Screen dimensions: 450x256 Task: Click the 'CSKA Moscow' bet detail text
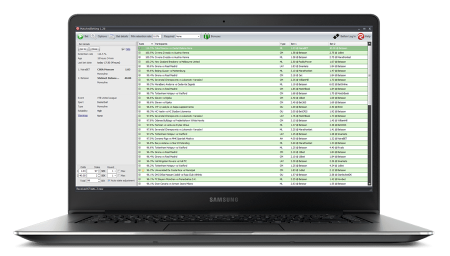[x=105, y=69]
